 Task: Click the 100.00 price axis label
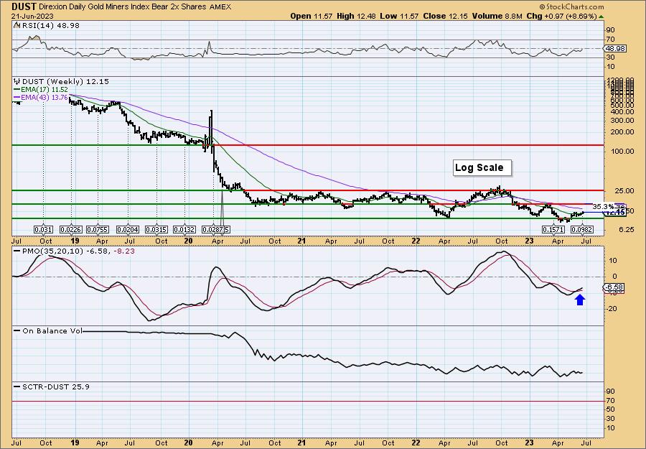click(x=623, y=152)
